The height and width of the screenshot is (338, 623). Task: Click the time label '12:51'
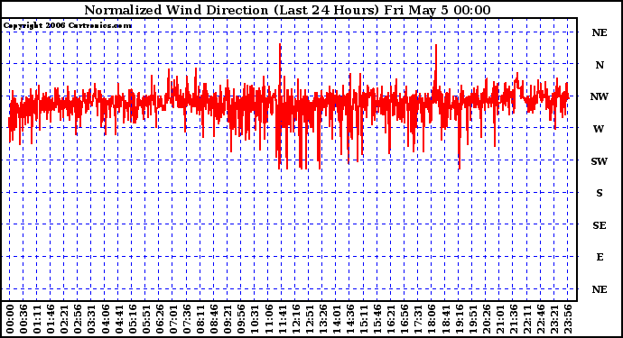click(308, 319)
